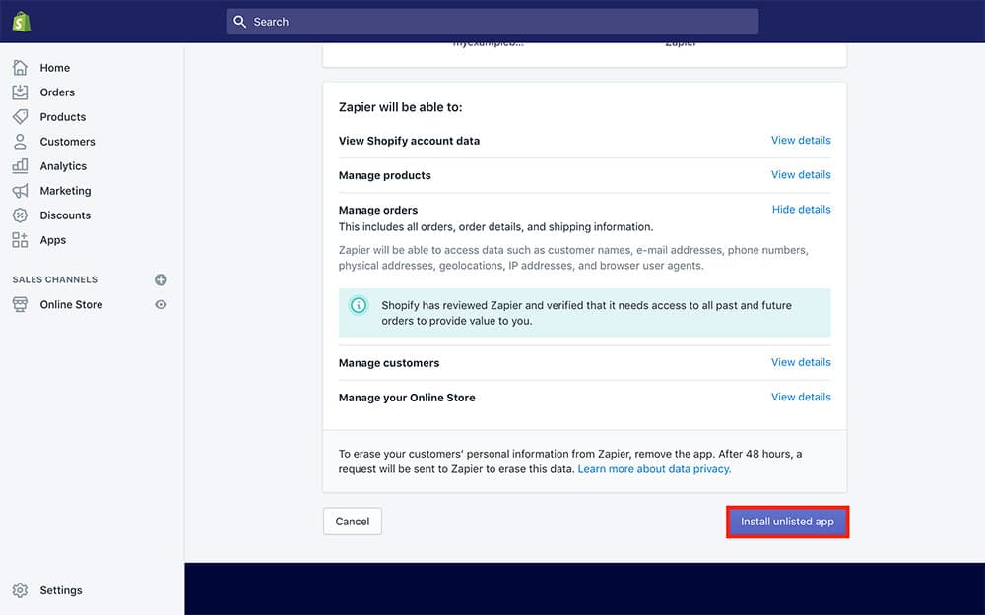Click the Orders inbox icon

coord(20,92)
